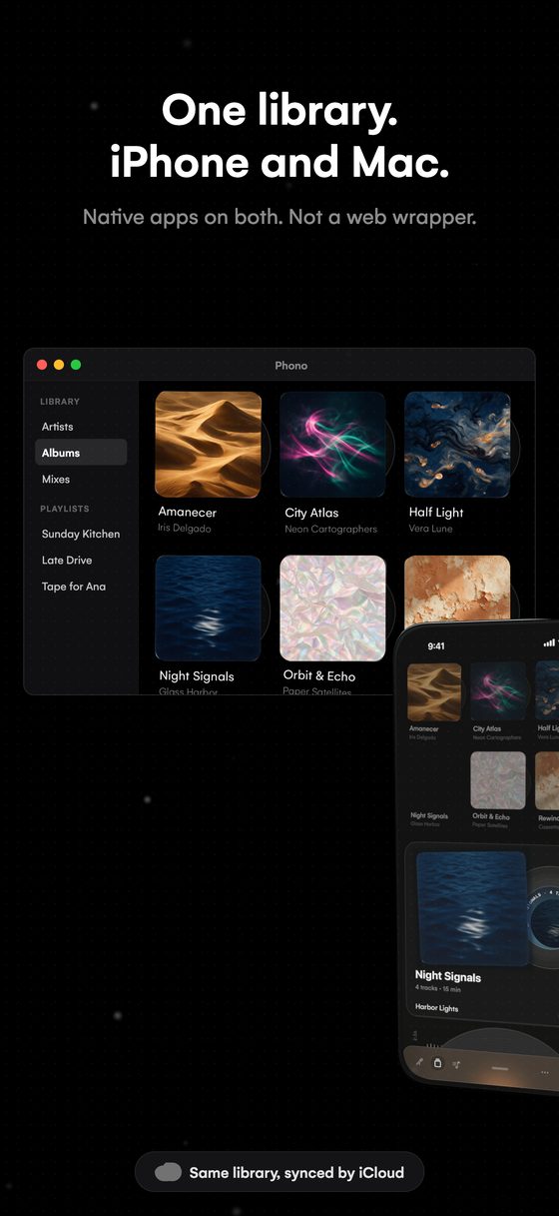The image size is (559, 1216).
Task: Open Mixes in the Mac sidebar
Action: click(56, 480)
